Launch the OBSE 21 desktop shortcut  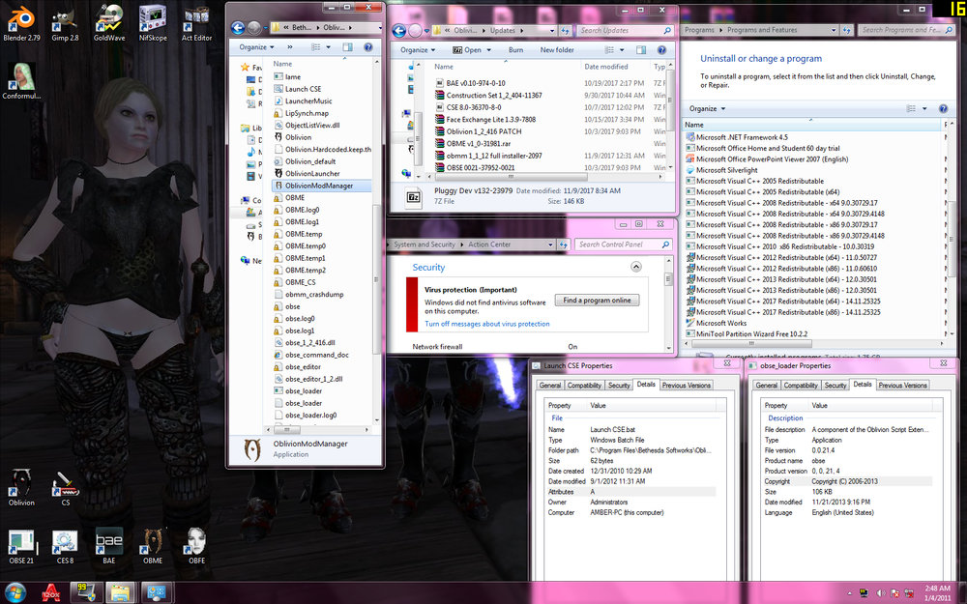click(21, 545)
